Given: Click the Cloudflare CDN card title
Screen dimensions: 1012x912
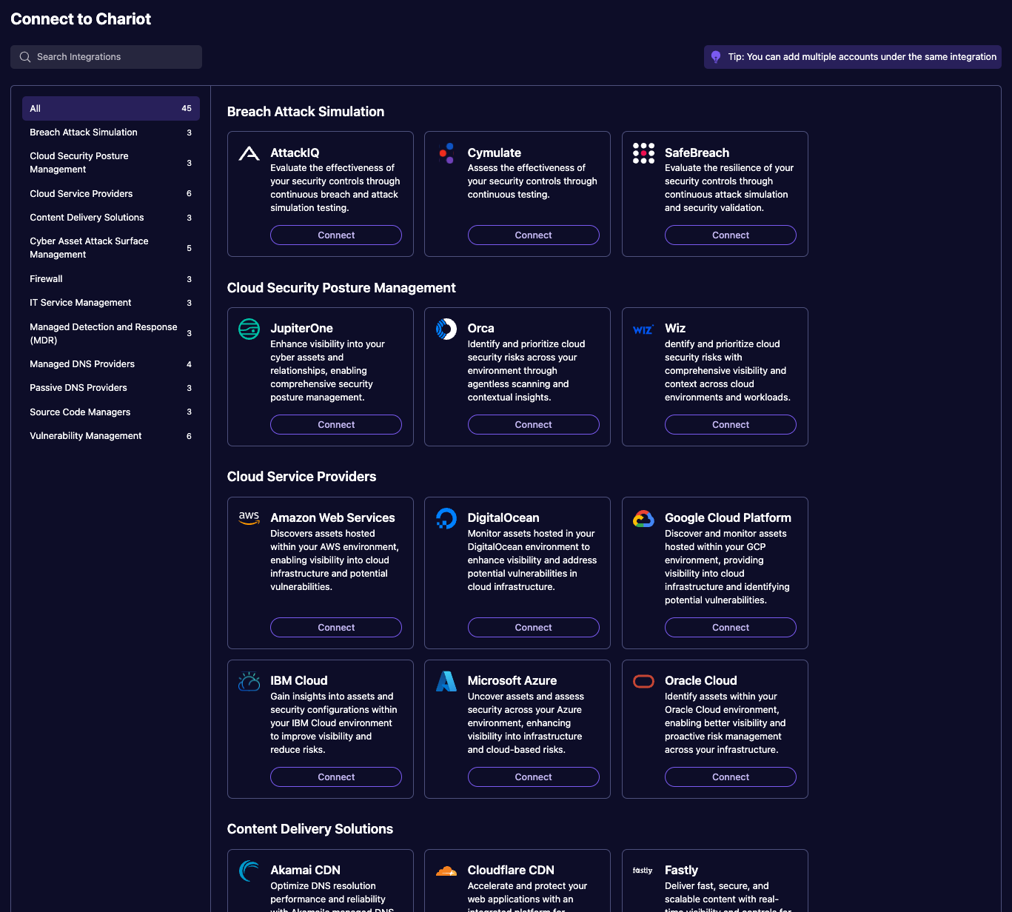Looking at the screenshot, I should 511,871.
